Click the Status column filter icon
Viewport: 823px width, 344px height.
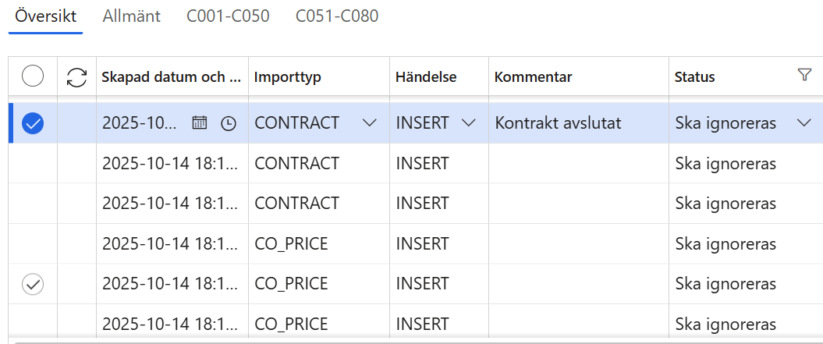pos(804,75)
